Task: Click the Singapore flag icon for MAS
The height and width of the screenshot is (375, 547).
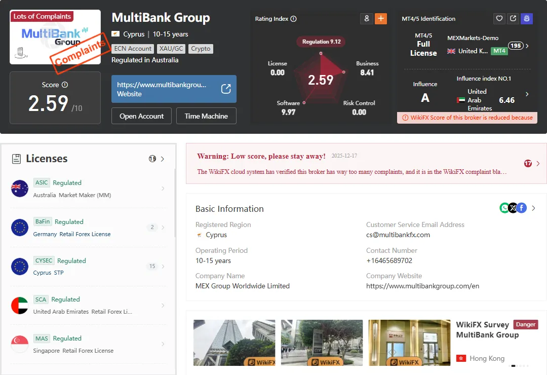Action: 20,344
